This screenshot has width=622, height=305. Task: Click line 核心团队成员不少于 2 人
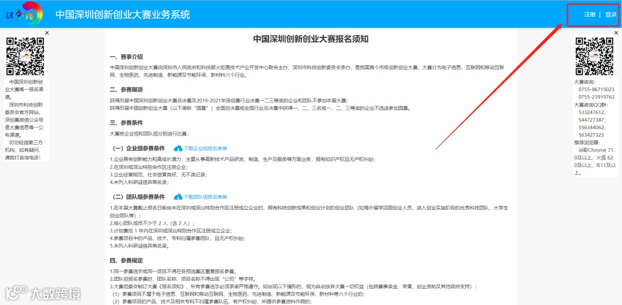pyautogui.click(x=152, y=223)
